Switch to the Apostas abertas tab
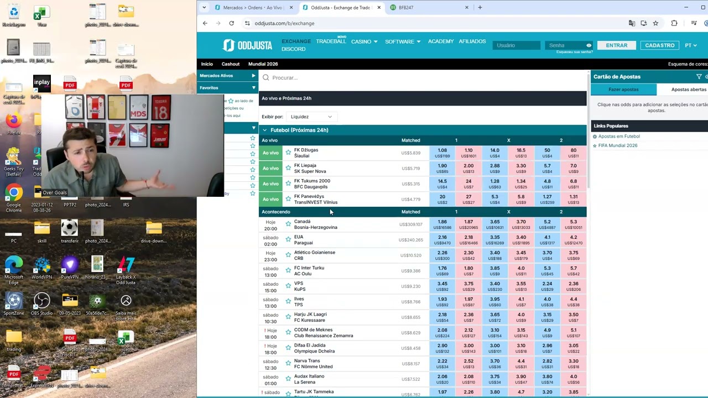This screenshot has height=398, width=708. (x=689, y=90)
